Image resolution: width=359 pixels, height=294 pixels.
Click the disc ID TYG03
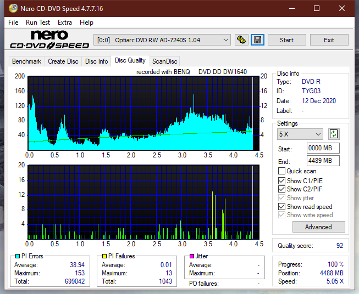[x=311, y=91]
